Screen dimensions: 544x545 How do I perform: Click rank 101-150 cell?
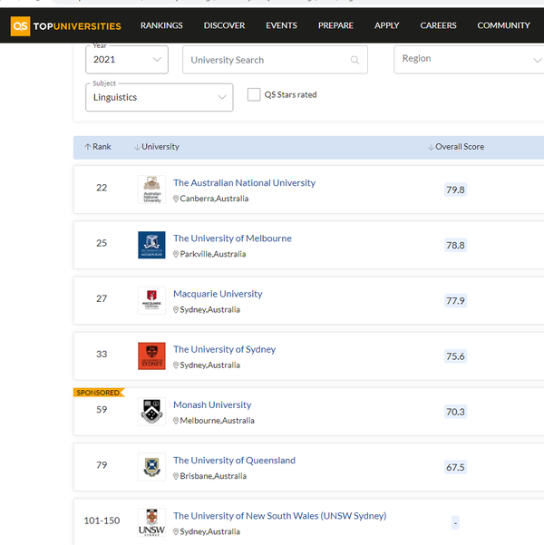102,521
